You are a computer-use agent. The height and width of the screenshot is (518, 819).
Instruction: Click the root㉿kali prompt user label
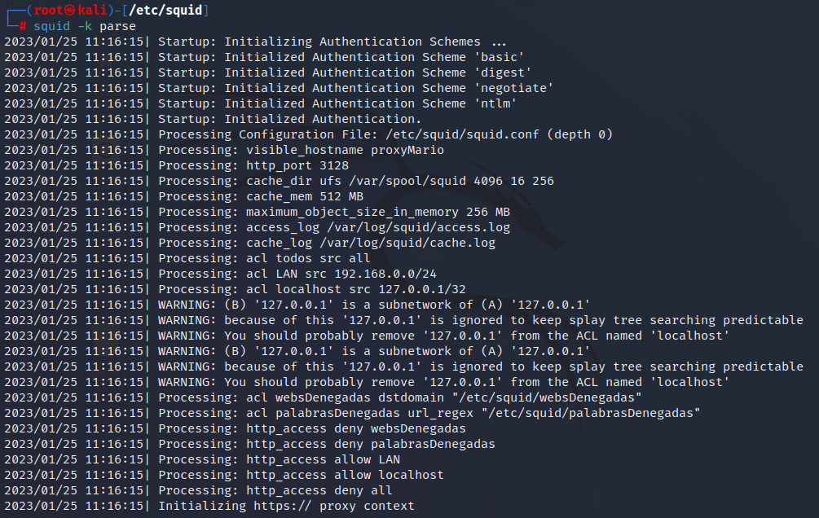[x=70, y=11]
